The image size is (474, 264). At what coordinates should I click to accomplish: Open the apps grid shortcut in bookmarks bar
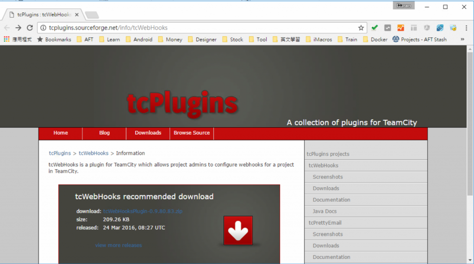[18, 40]
